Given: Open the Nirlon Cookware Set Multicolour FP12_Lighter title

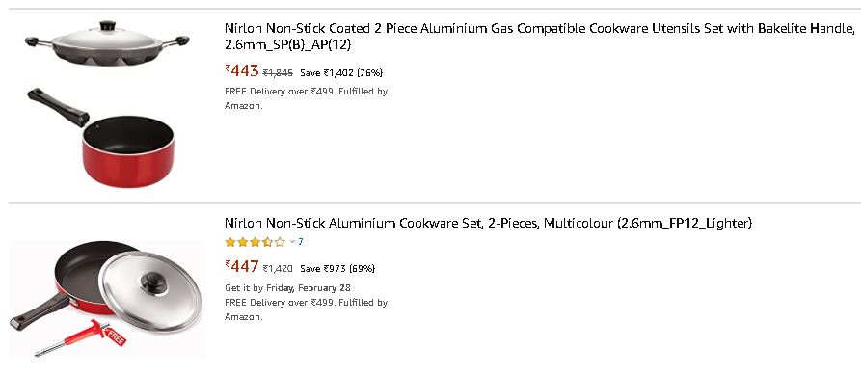Looking at the screenshot, I should coord(488,224).
